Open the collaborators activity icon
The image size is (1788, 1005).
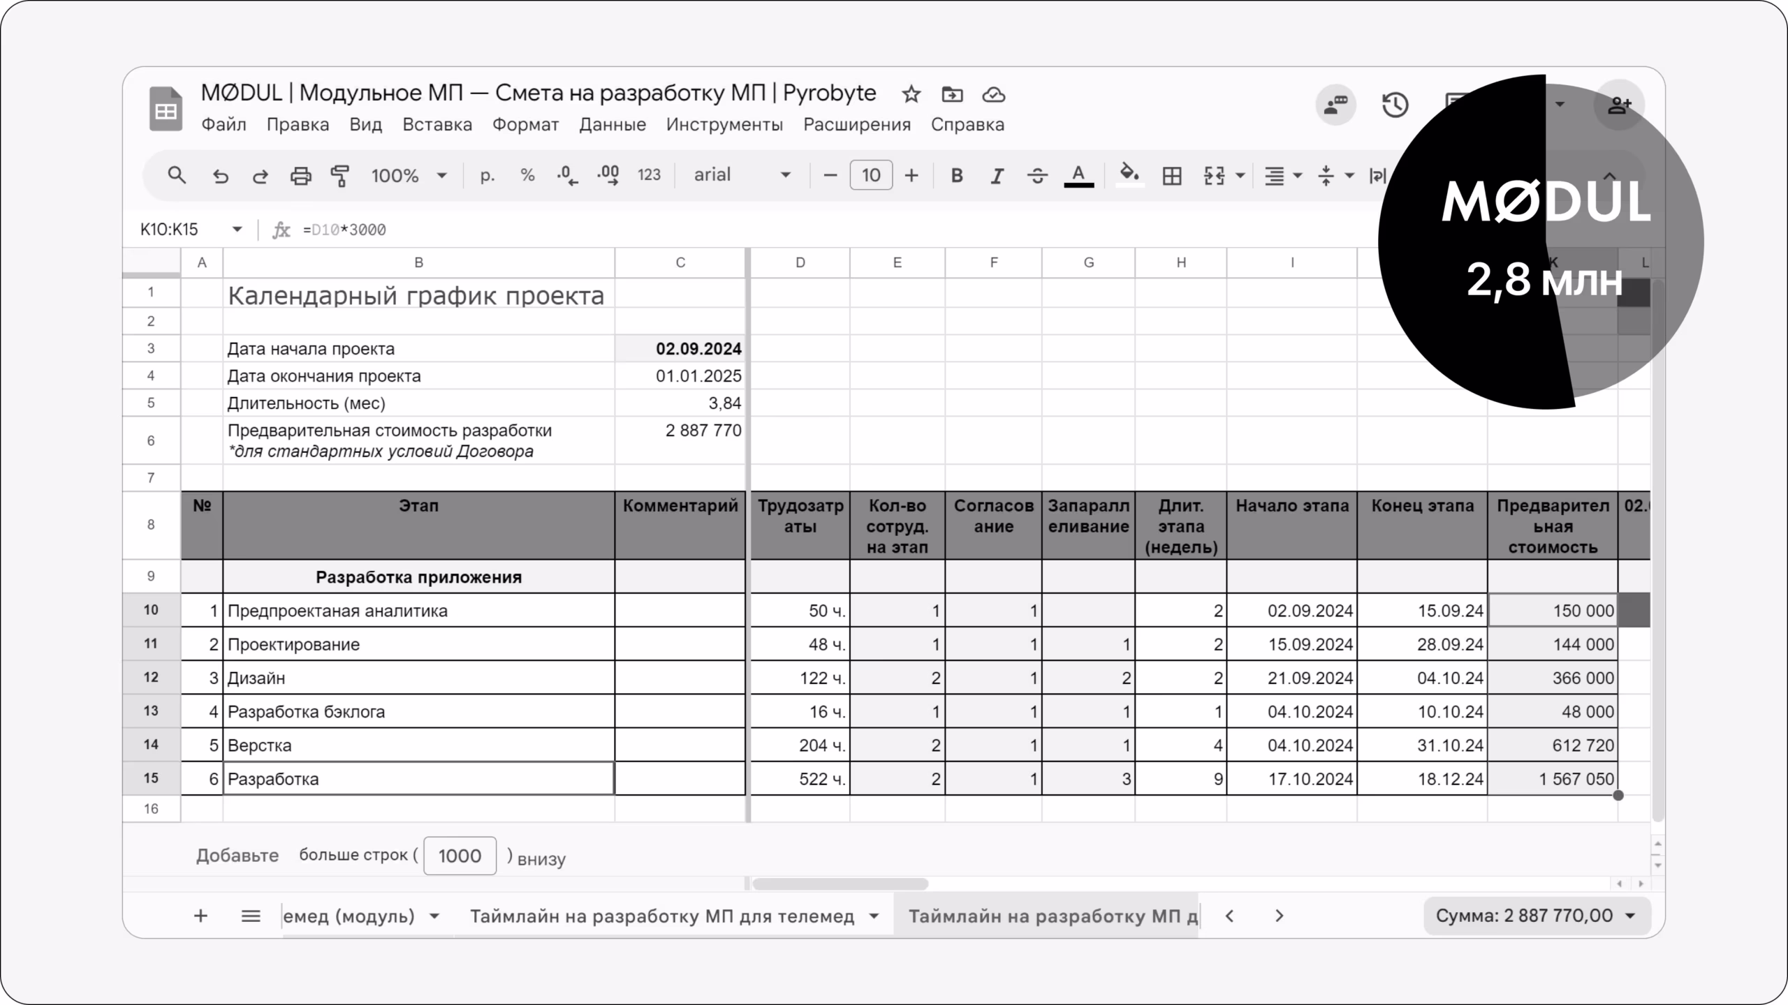click(x=1335, y=105)
